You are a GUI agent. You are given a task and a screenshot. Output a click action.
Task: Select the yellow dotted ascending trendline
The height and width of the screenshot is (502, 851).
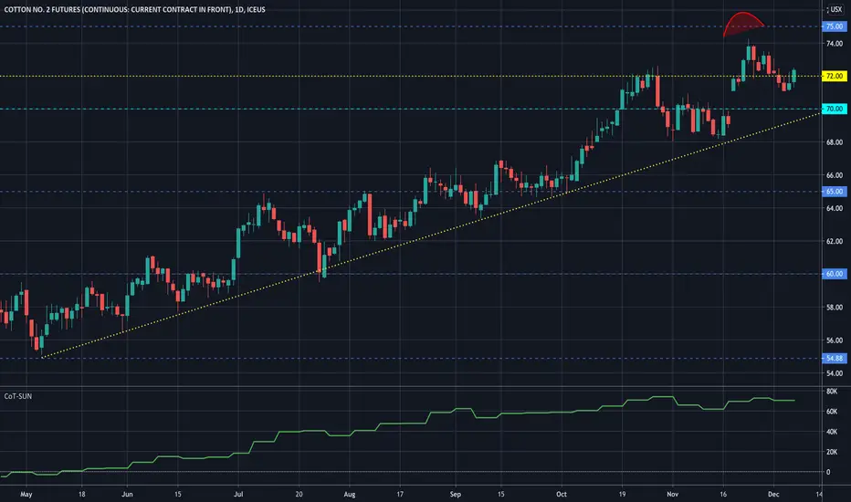pyautogui.click(x=431, y=235)
